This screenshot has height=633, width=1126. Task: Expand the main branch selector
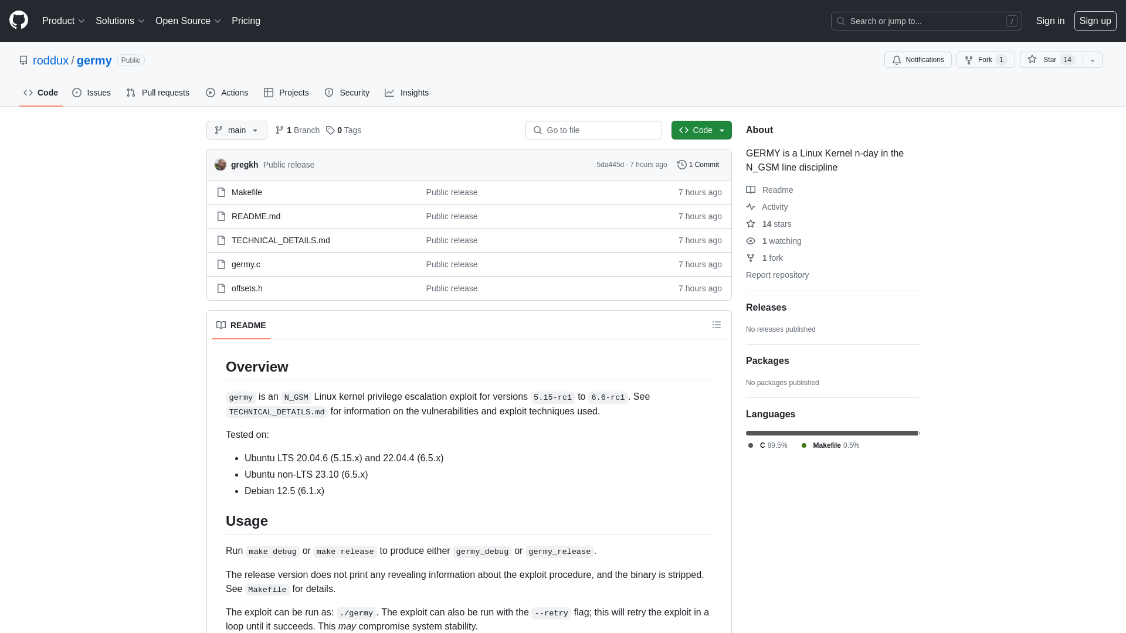click(237, 130)
